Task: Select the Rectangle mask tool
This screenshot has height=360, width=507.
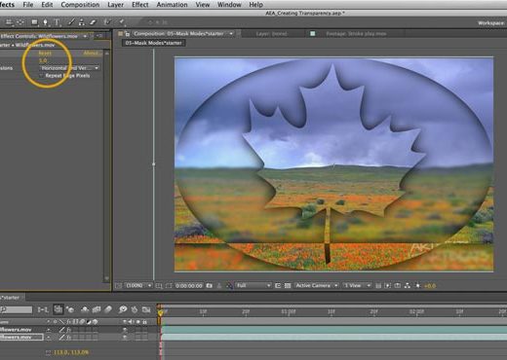Action: (34, 22)
